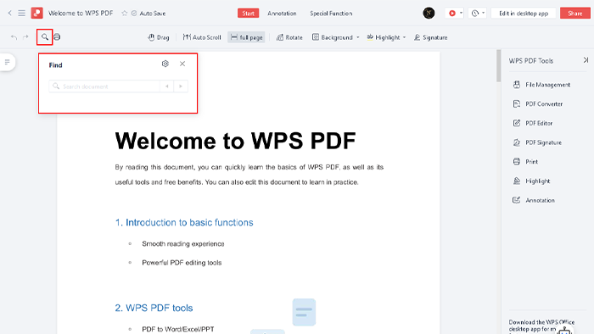Switch to the Start tab
The height and width of the screenshot is (334, 594).
(x=248, y=14)
